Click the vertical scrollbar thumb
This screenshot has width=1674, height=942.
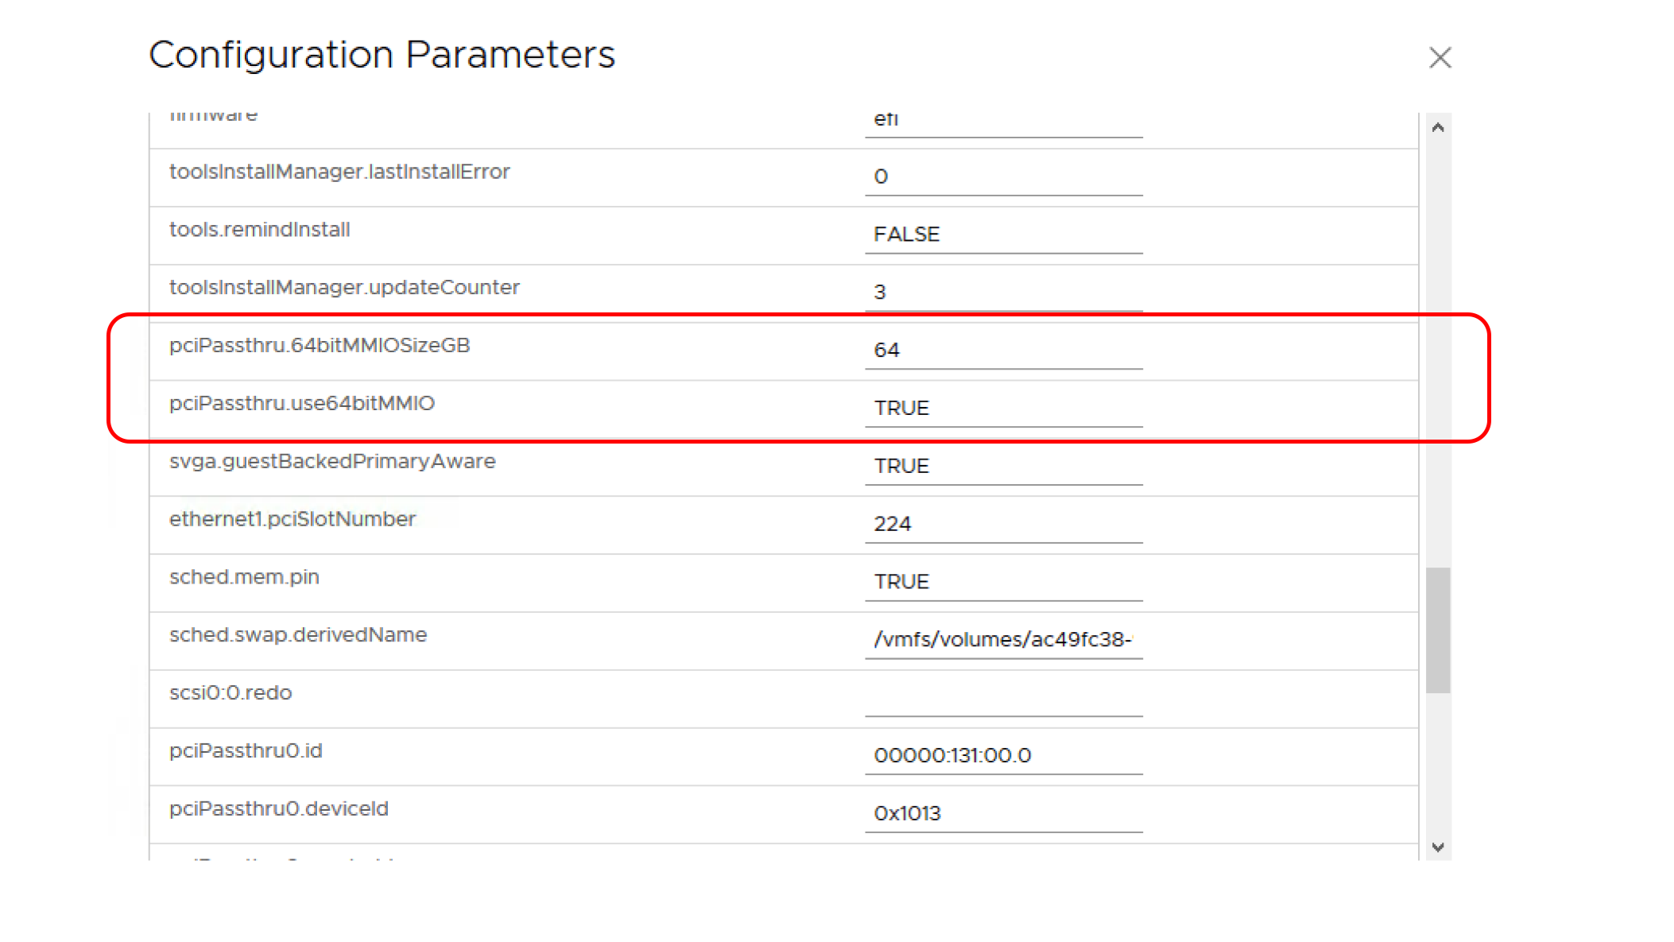(x=1437, y=630)
